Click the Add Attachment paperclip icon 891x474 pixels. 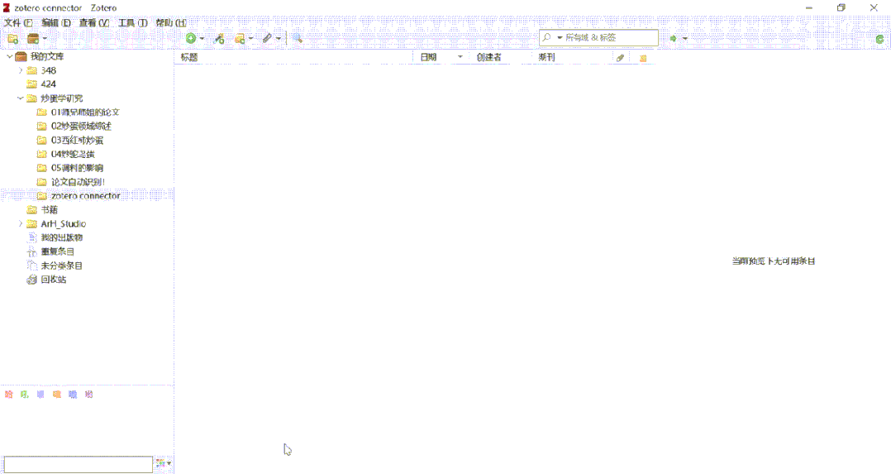point(267,38)
